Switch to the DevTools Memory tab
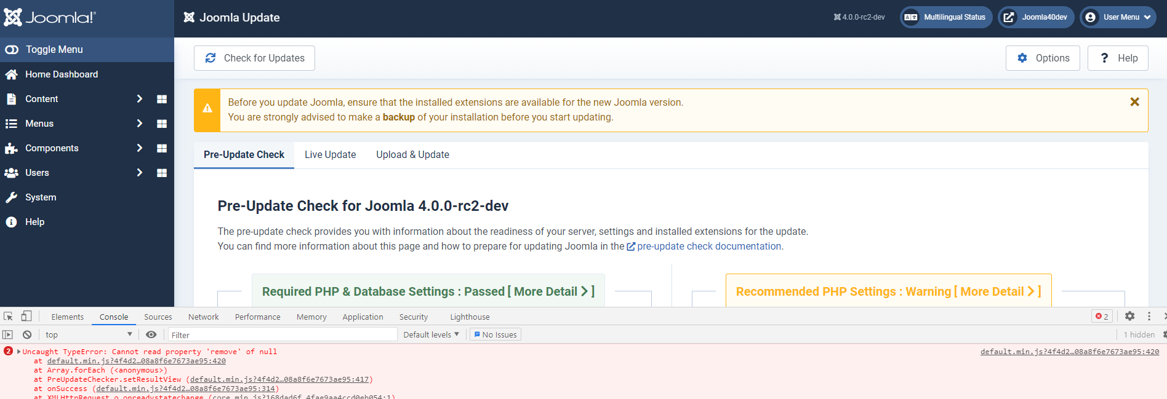 click(311, 317)
